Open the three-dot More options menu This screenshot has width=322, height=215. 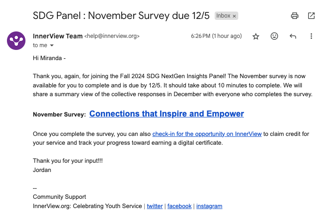(311, 36)
